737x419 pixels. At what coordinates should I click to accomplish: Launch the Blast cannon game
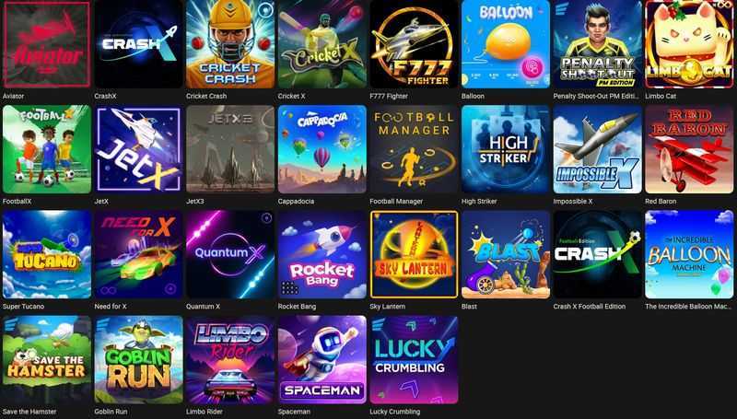tap(506, 254)
